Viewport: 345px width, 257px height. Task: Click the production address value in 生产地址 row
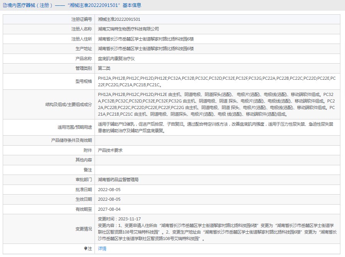pyautogui.click(x=146, y=49)
